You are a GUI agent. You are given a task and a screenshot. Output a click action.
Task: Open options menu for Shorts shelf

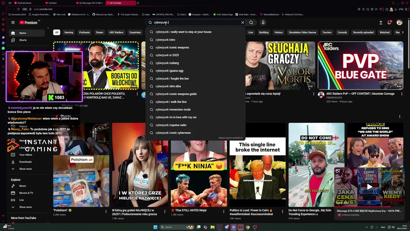(x=400, y=116)
